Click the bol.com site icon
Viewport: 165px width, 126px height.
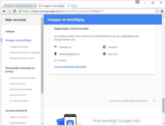(104, 54)
